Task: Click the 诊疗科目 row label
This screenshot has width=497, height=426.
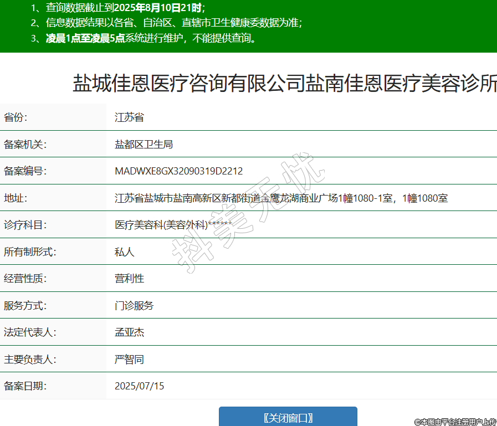Action: click(x=25, y=225)
